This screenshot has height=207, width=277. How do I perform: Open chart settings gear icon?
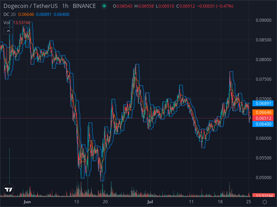point(265,202)
